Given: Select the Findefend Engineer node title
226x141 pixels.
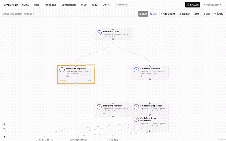Looking at the screenshot, I should tap(76, 69).
